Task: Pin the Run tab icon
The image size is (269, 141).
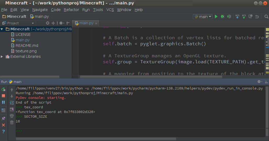Action: (x=3, y=118)
